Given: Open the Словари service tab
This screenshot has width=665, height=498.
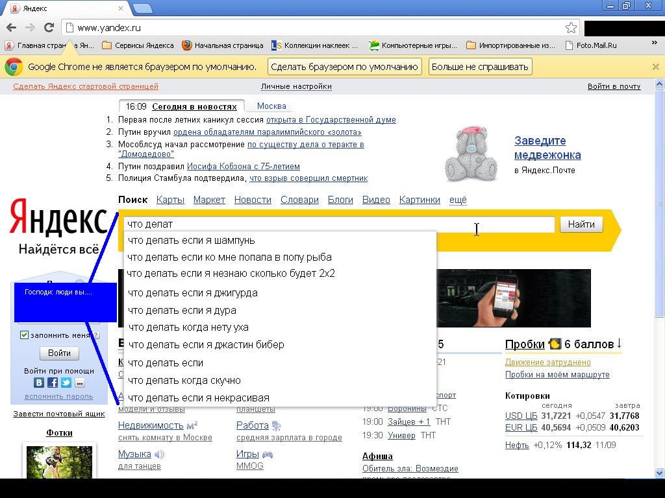Looking at the screenshot, I should tap(299, 200).
